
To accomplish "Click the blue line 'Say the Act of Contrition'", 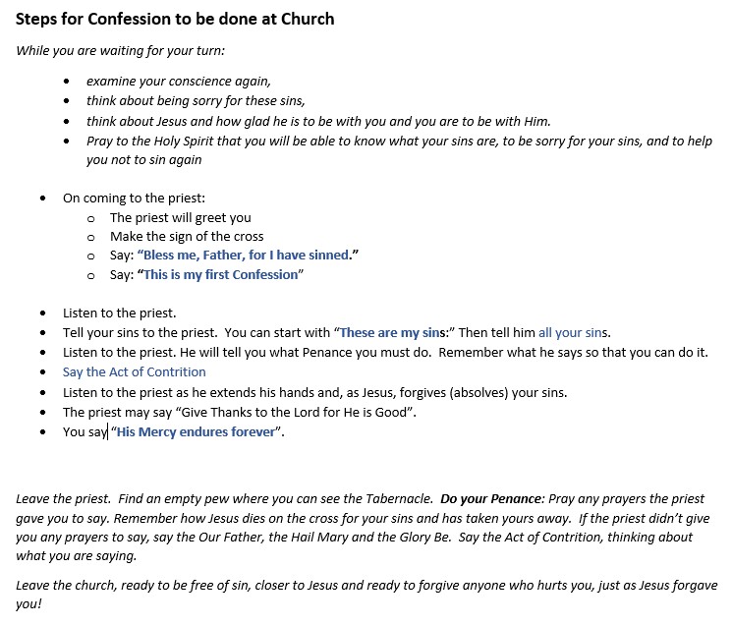I will 135,371.
